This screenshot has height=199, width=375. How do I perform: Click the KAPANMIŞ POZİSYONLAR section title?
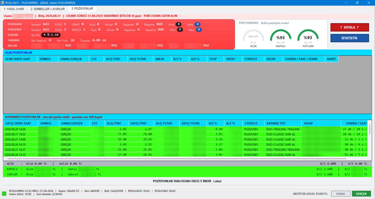22,117
